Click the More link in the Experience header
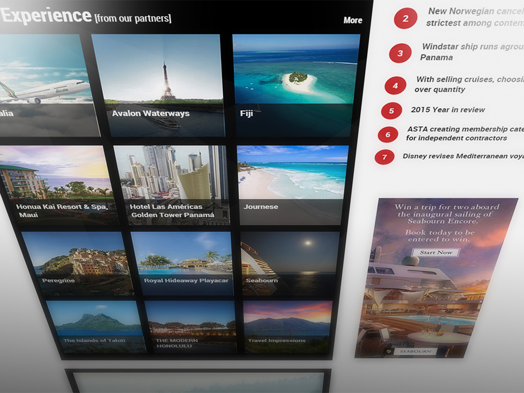The width and height of the screenshot is (524, 393). click(353, 20)
